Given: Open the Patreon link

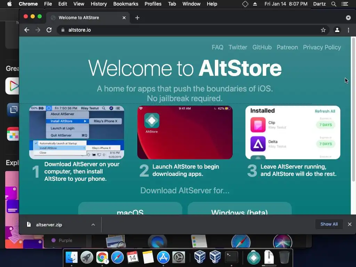Looking at the screenshot, I should [x=287, y=47].
